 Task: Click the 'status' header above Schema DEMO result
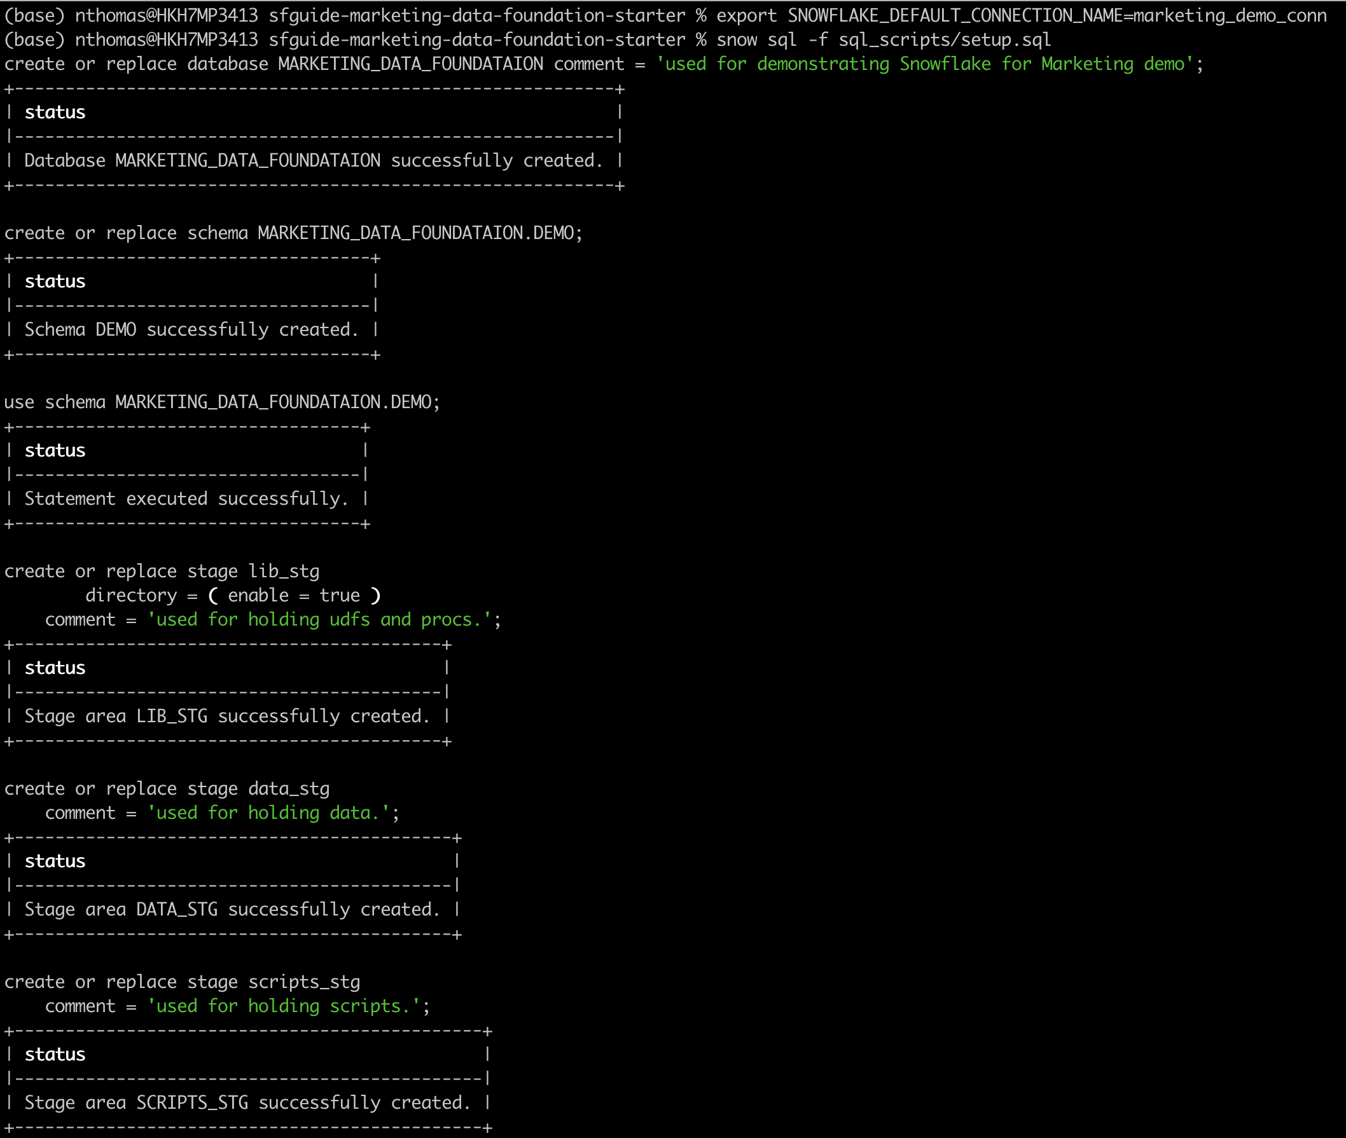pyautogui.click(x=55, y=281)
